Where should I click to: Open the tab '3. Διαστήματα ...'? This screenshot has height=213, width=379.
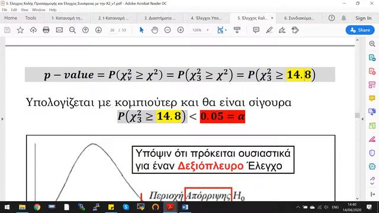tap(160, 18)
